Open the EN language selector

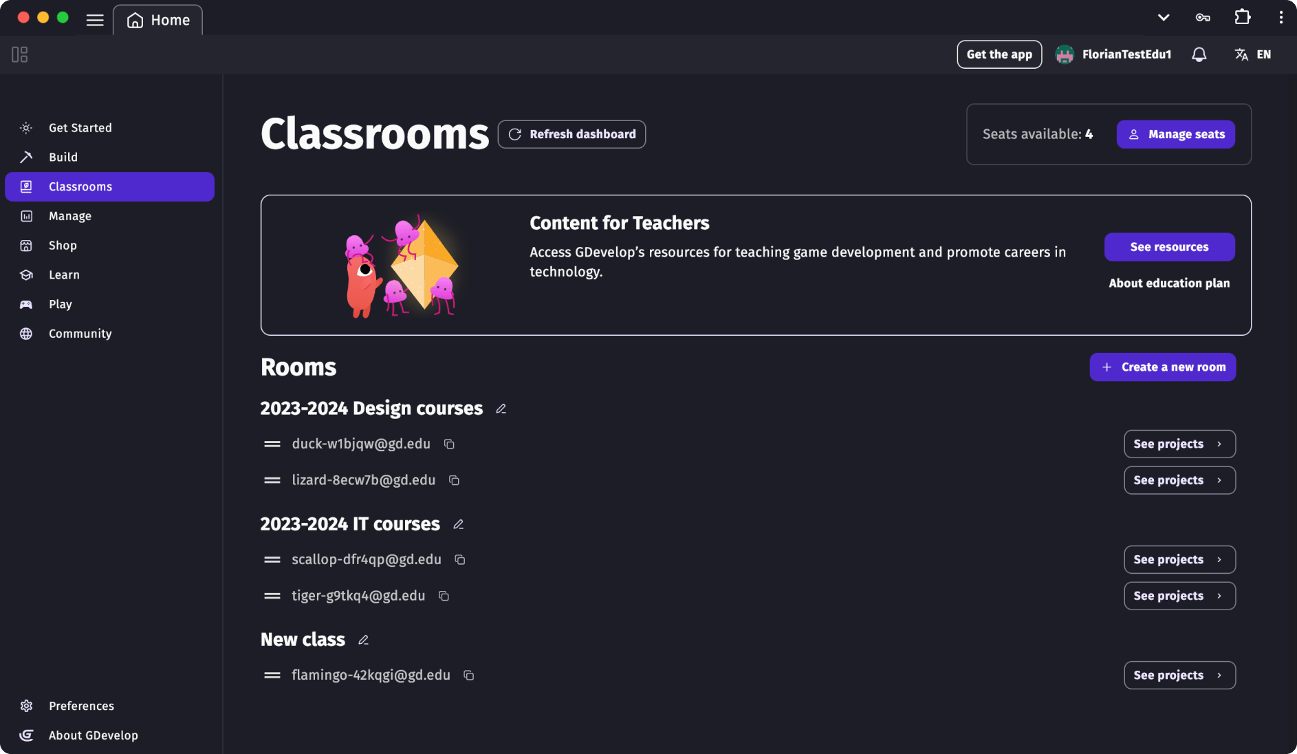(x=1253, y=54)
